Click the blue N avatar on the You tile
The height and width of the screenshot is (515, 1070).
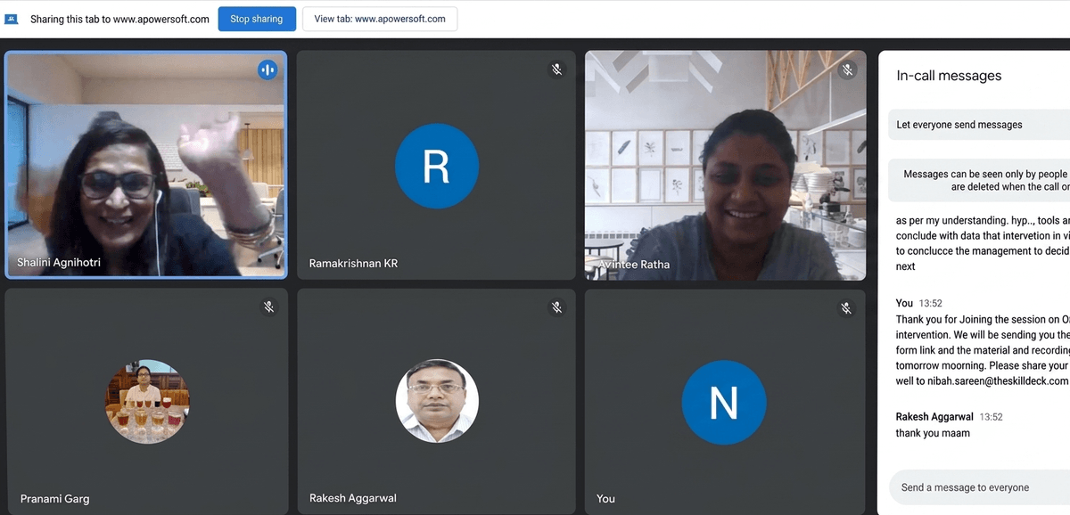coord(724,403)
